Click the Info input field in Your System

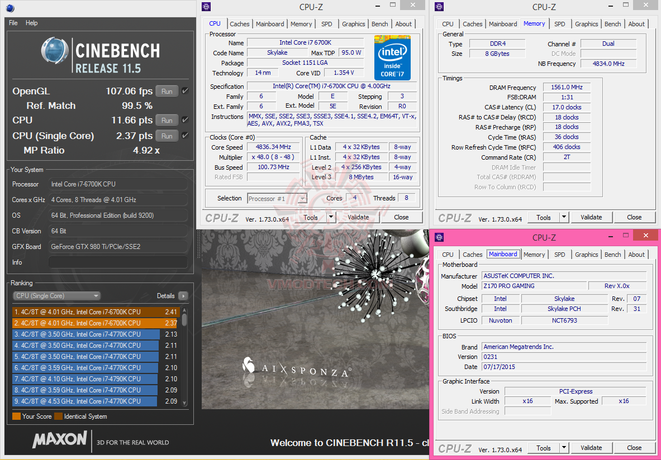coord(117,262)
